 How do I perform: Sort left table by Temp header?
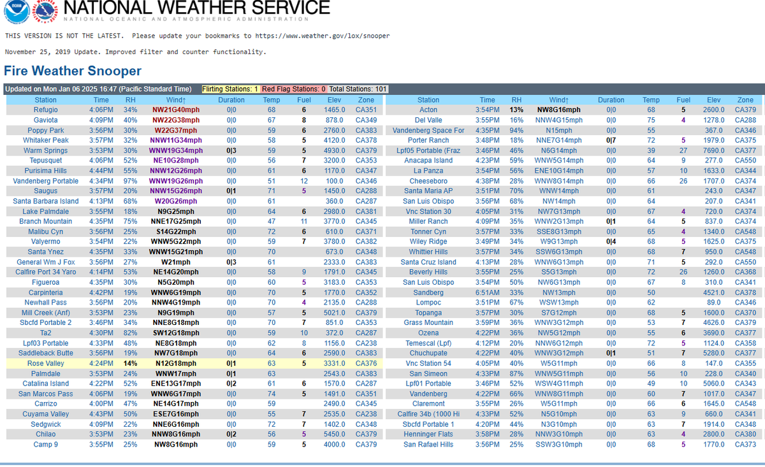[272, 100]
